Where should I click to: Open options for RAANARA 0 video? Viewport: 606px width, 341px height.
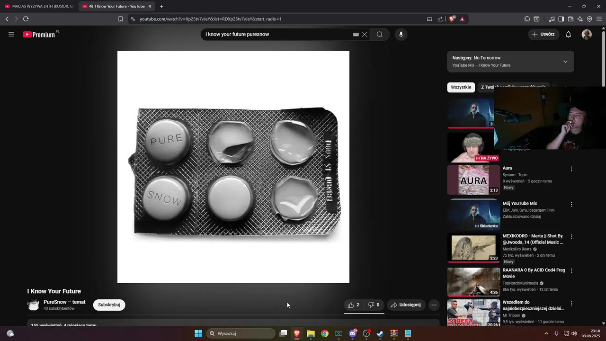pyautogui.click(x=571, y=271)
